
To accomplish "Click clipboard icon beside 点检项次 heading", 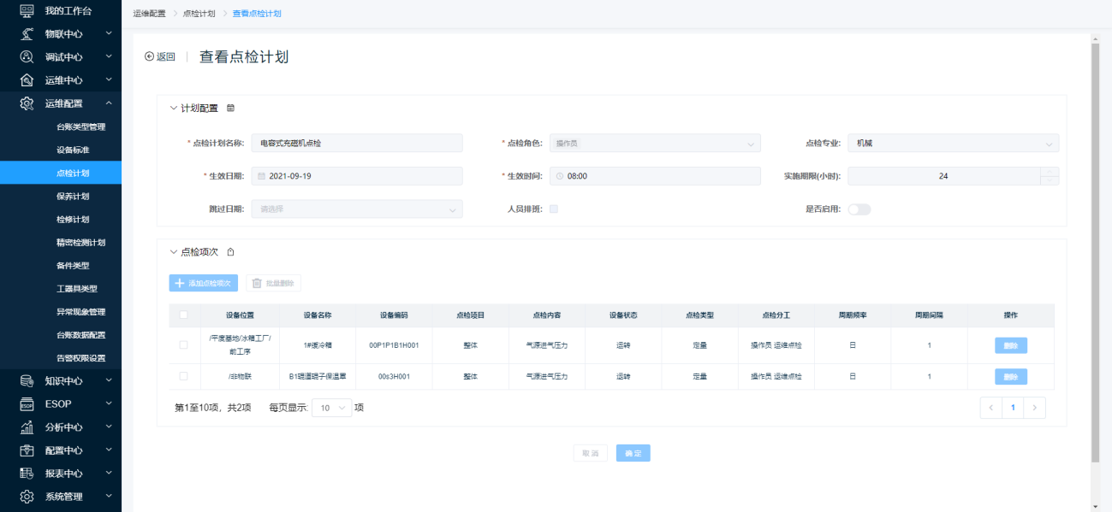I will click(x=230, y=252).
